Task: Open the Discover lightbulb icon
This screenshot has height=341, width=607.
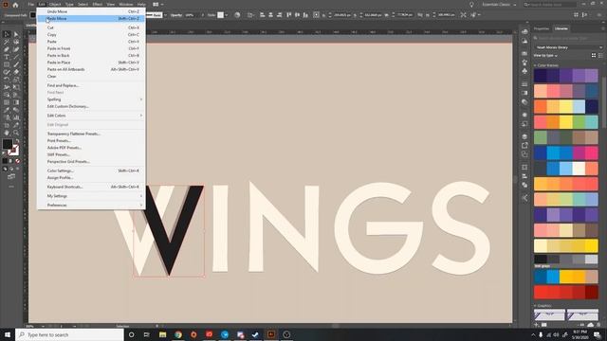Action: (x=471, y=5)
